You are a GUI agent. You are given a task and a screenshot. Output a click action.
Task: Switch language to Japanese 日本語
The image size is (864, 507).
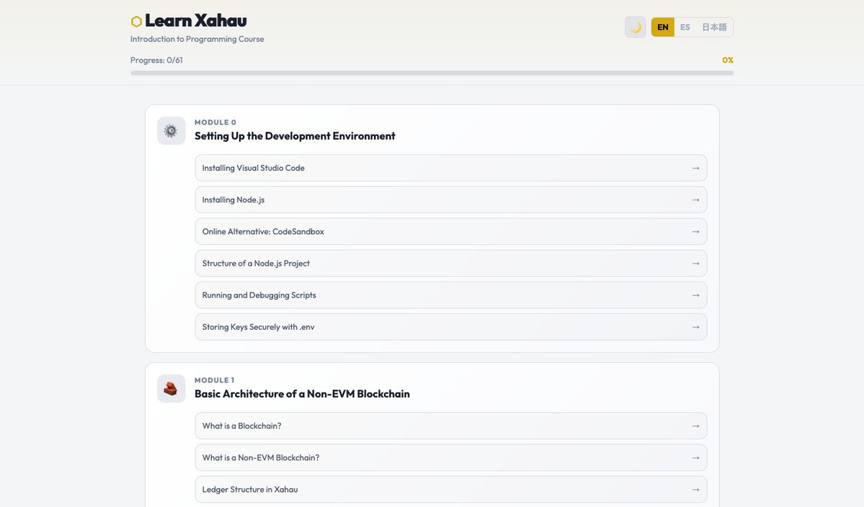(x=714, y=27)
